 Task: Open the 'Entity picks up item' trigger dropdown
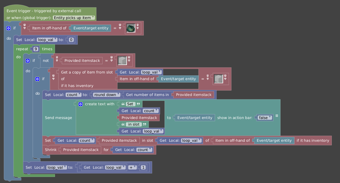pyautogui.click(x=74, y=18)
